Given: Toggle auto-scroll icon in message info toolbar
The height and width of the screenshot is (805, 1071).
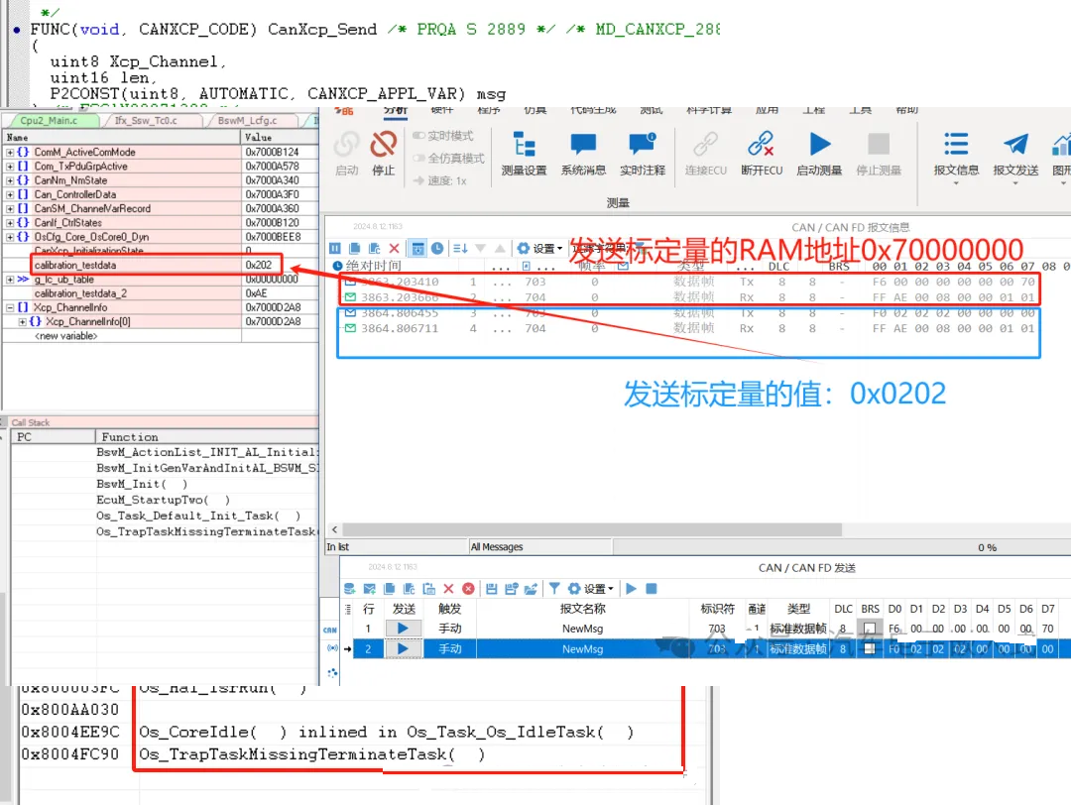Looking at the screenshot, I should pos(418,248).
